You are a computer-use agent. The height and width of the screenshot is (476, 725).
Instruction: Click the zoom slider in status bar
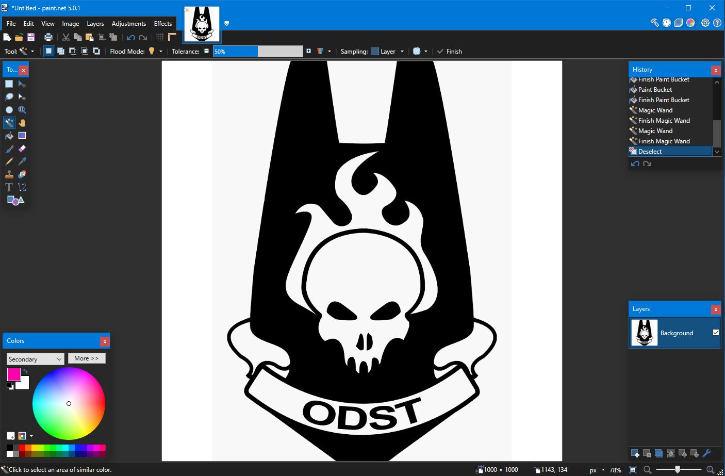678,470
